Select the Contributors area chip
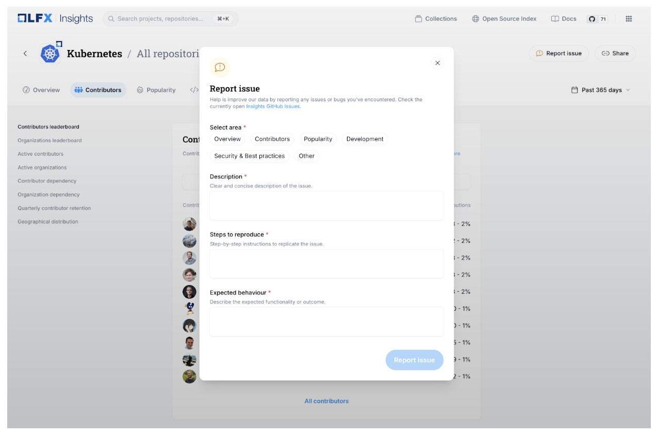Screen dimensions: 656x436 (272, 139)
